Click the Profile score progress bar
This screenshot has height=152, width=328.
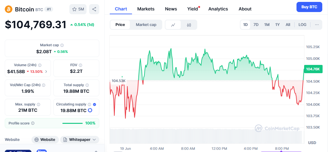click(73, 123)
